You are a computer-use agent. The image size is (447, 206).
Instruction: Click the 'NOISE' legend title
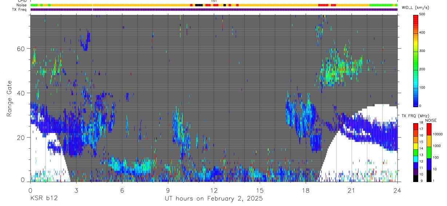[431, 120]
